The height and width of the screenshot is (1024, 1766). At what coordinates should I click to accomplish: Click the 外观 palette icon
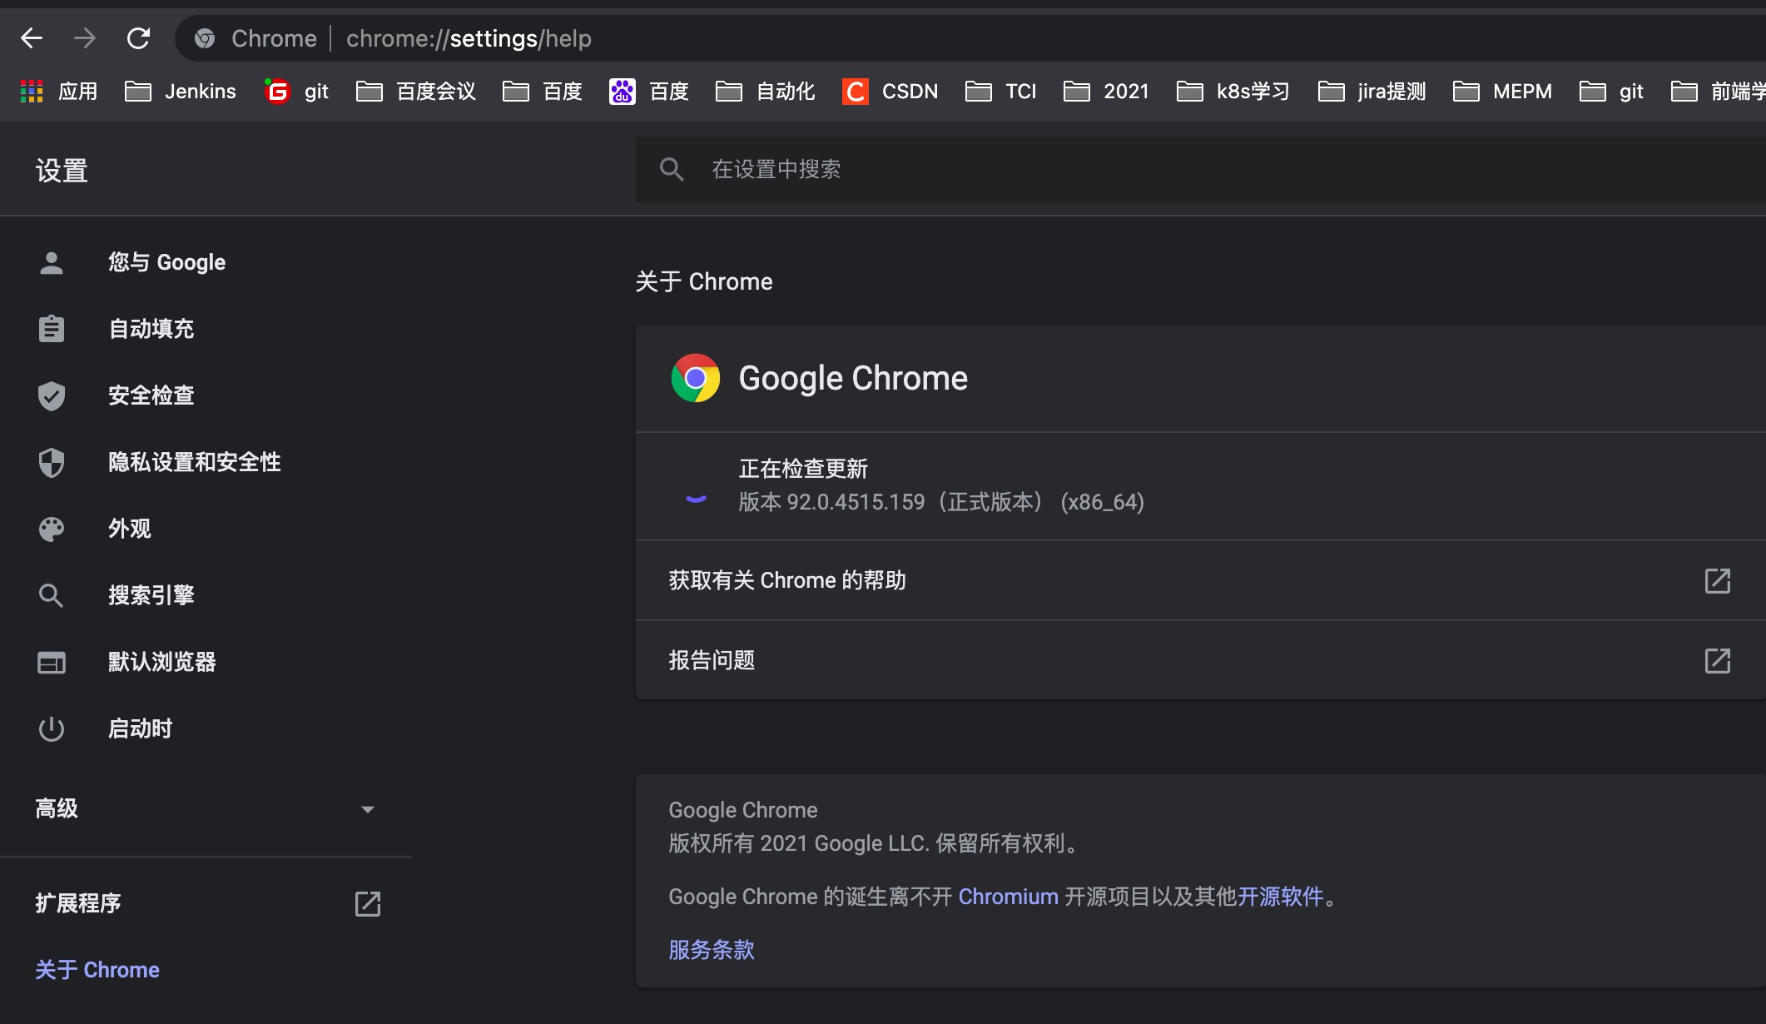pos(52,529)
